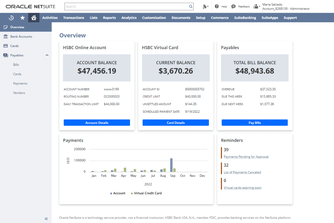Open the SuiteApps menu

coord(270,18)
